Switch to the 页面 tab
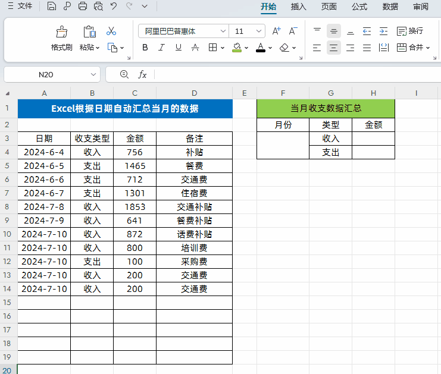The width and height of the screenshot is (441, 374). point(329,7)
